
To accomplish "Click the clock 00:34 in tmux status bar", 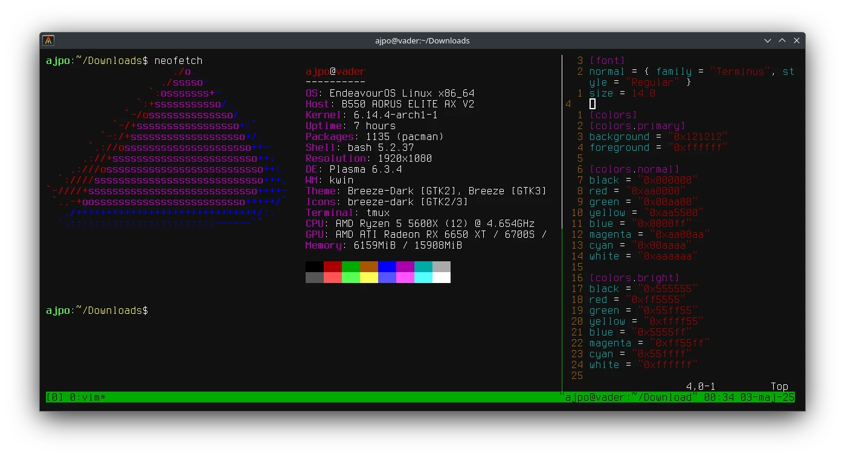I will pyautogui.click(x=719, y=397).
